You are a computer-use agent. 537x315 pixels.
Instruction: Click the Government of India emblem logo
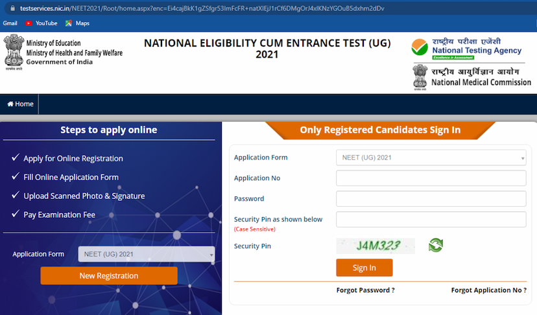[14, 52]
